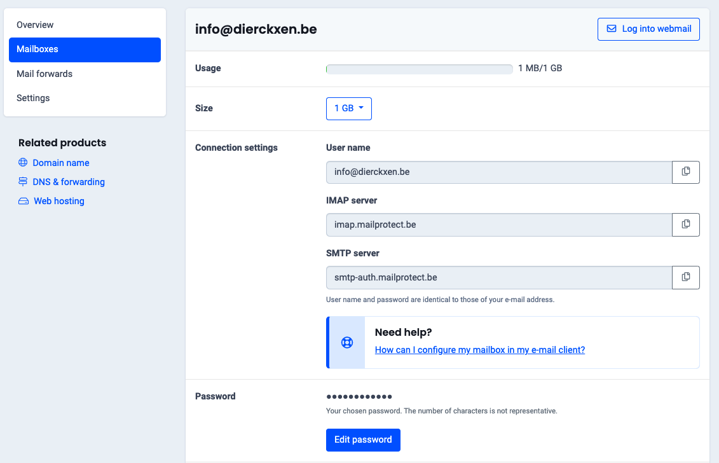Screen dimensions: 719x463
Task: Click the Log into webmail button
Action: click(648, 29)
